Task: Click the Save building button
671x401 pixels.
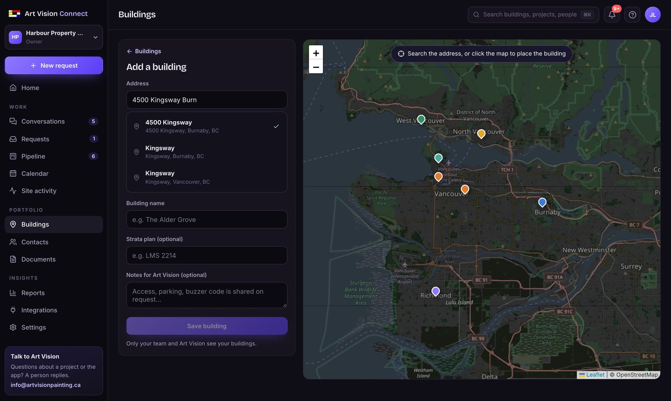Action: pos(207,326)
